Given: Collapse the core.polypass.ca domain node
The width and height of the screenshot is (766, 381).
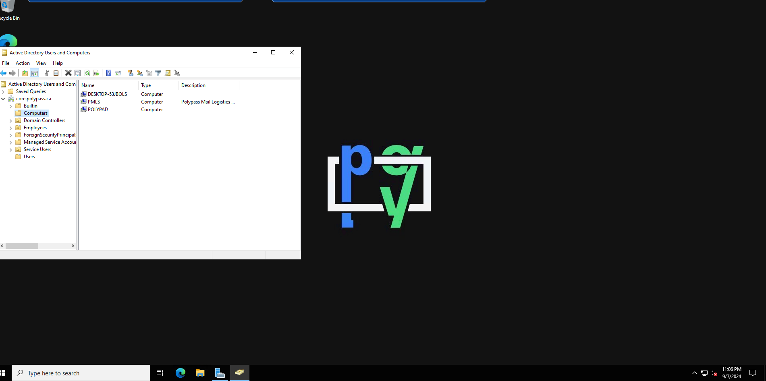Looking at the screenshot, I should [x=3, y=99].
